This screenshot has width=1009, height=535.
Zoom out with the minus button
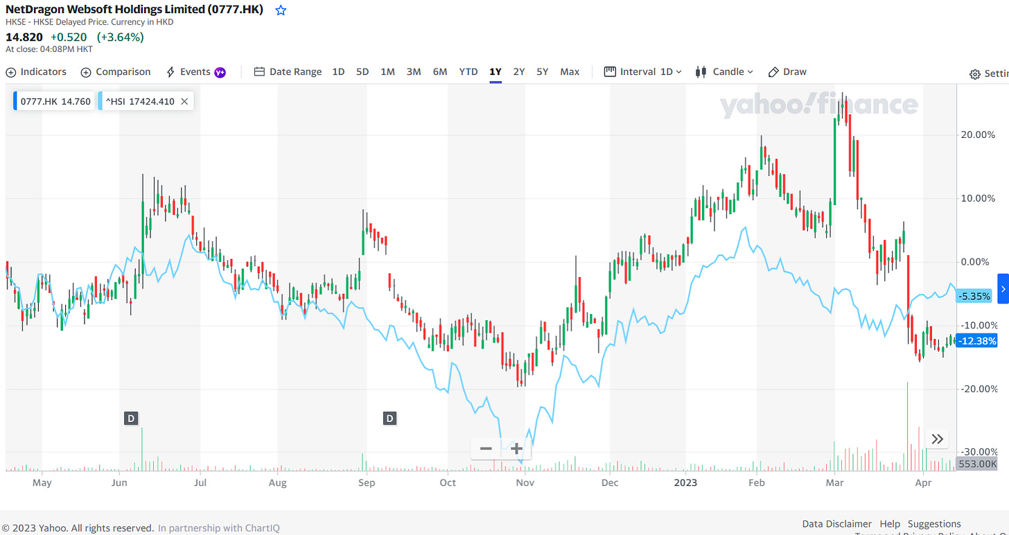(x=486, y=449)
